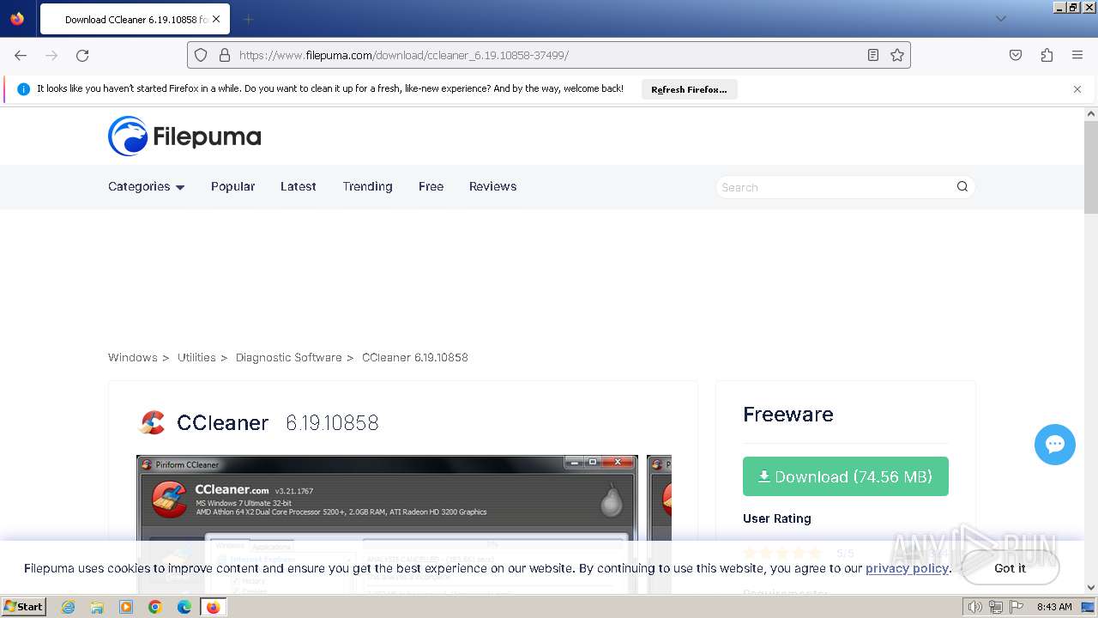Open the Latest menu item
1098x618 pixels.
pos(299,186)
